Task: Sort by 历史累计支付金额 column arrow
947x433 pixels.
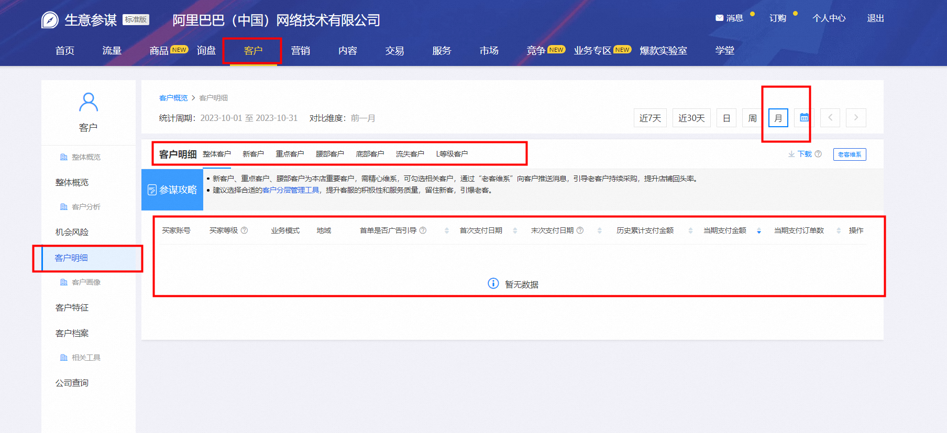Action: coord(690,231)
